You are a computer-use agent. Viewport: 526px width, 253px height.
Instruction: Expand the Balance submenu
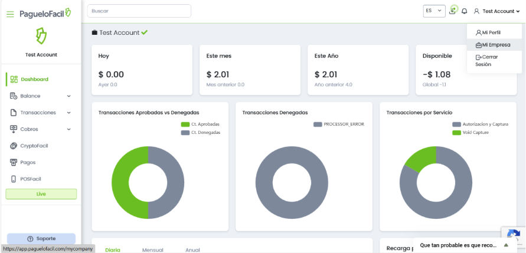coord(40,96)
